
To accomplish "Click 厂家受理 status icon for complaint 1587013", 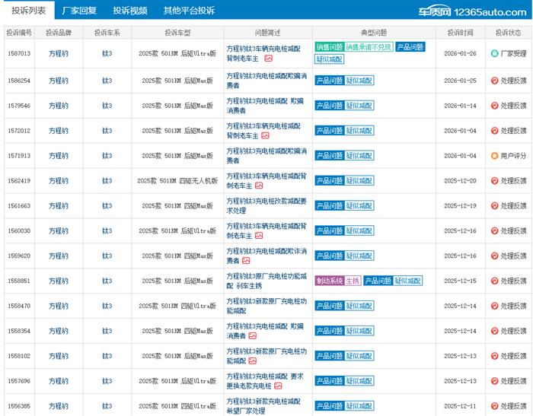I will (494, 54).
